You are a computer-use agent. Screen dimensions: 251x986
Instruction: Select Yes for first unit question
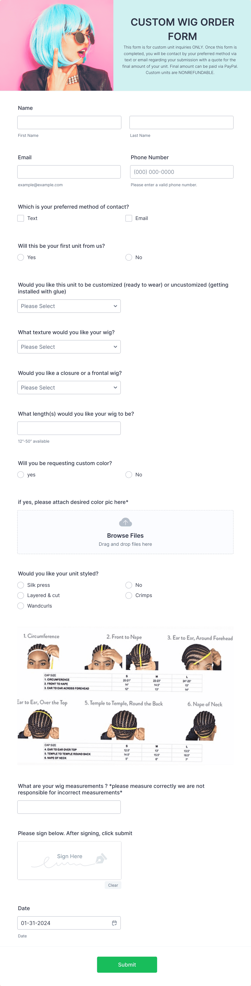pyautogui.click(x=21, y=257)
